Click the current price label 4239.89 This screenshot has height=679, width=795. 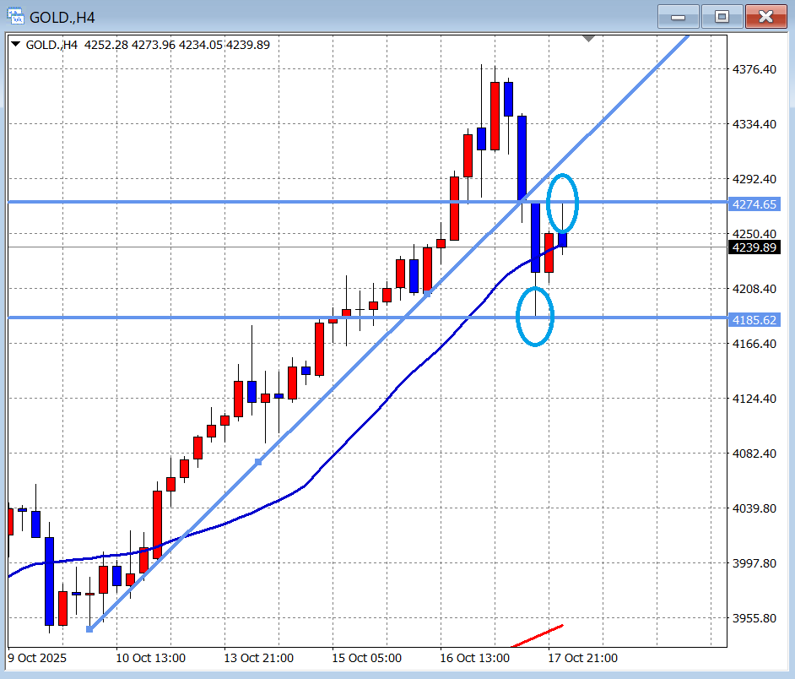pyautogui.click(x=755, y=247)
